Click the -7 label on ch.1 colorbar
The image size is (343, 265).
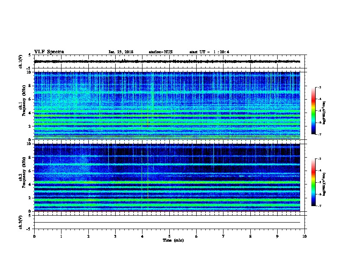point(320,135)
